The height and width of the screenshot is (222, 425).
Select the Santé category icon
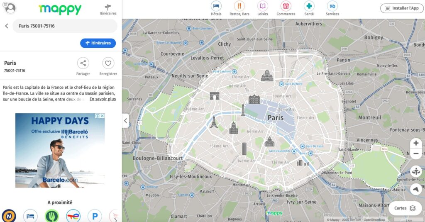pyautogui.click(x=309, y=6)
